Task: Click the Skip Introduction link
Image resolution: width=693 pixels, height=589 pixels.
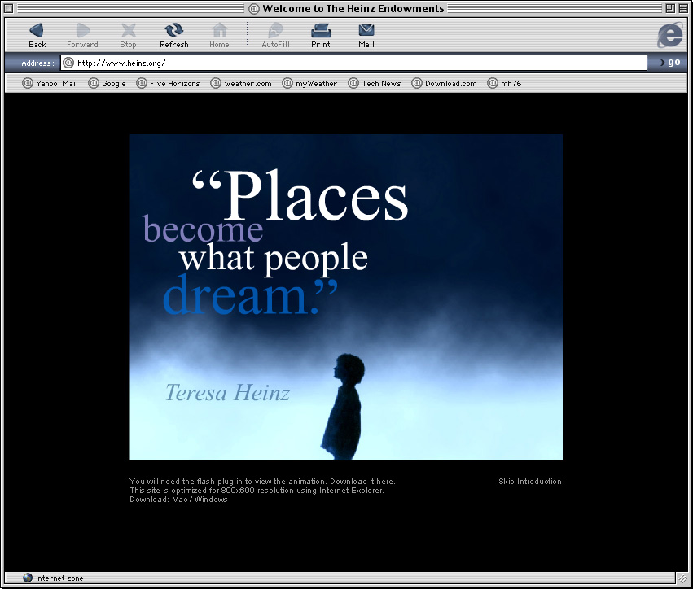Action: coord(529,482)
